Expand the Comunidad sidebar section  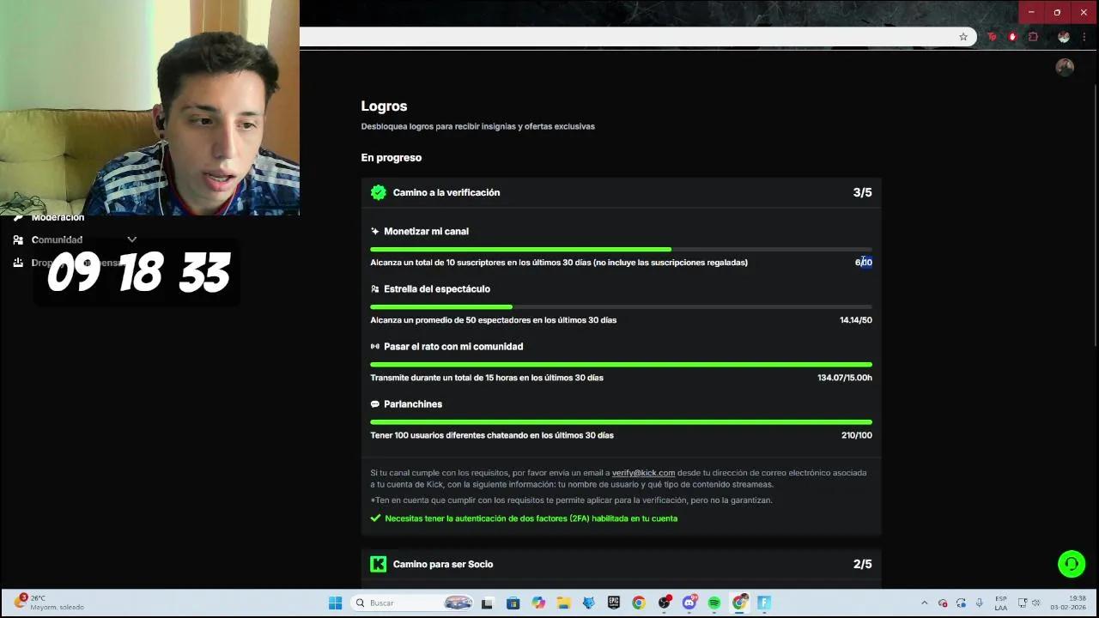pos(131,239)
